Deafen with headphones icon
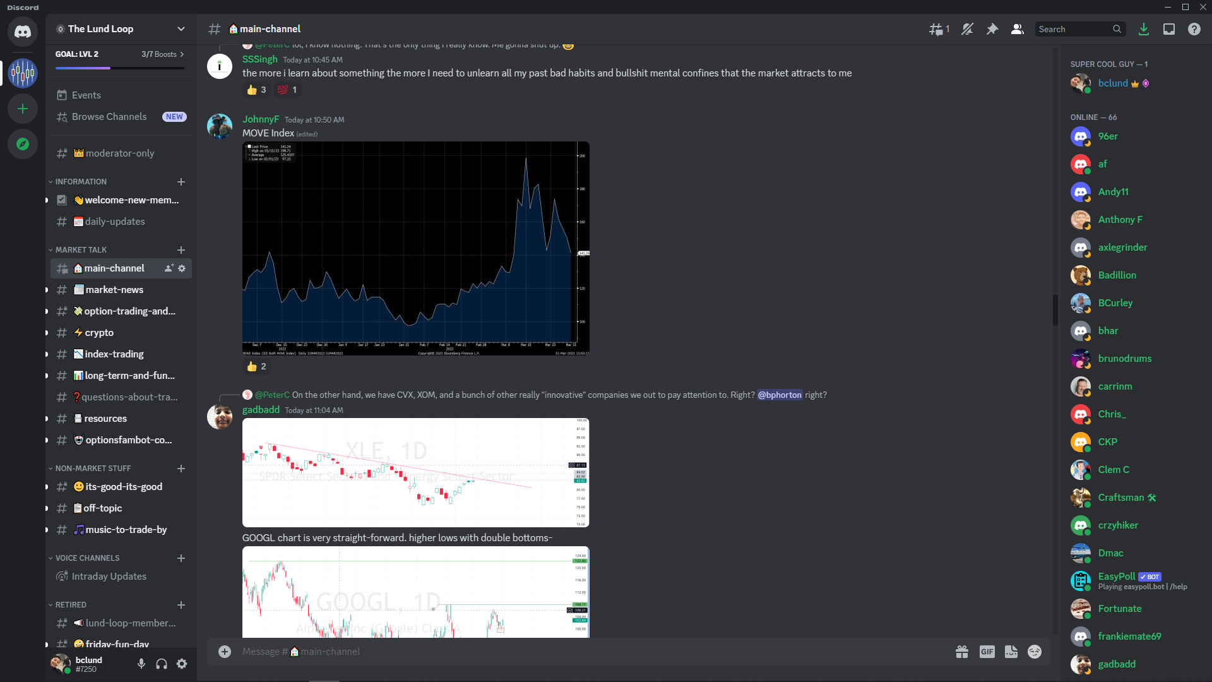1212x682 pixels. (x=162, y=664)
